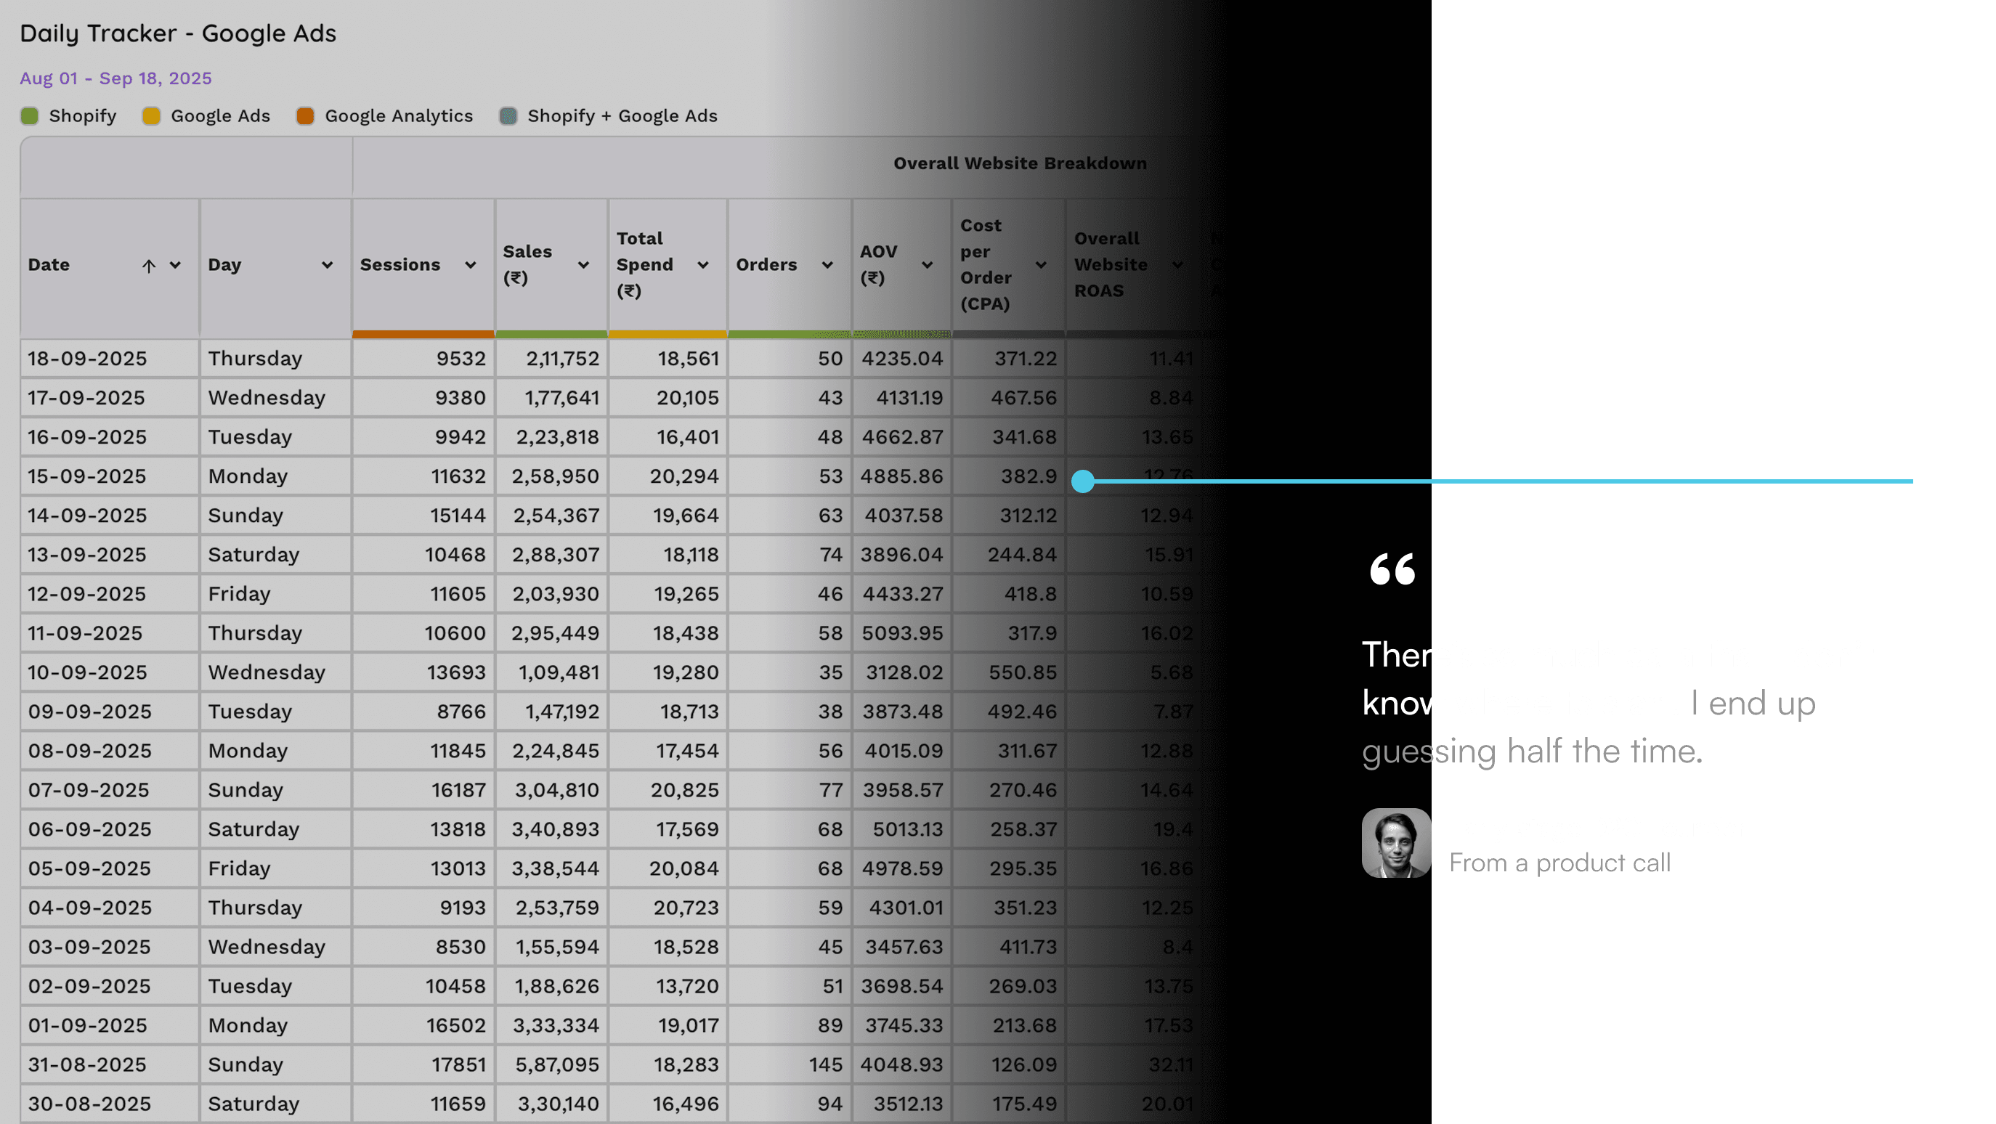Click the Orders column chevron icon
The image size is (1996, 1124).
827,265
